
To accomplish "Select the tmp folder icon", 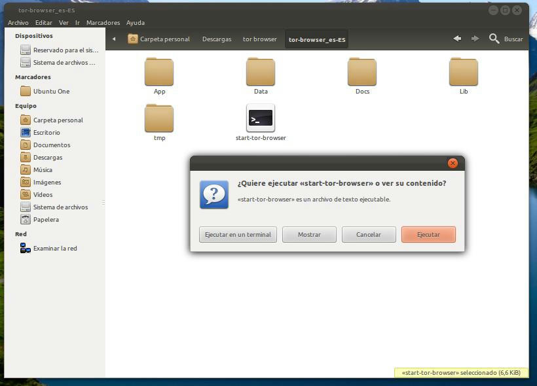I will pos(159,118).
